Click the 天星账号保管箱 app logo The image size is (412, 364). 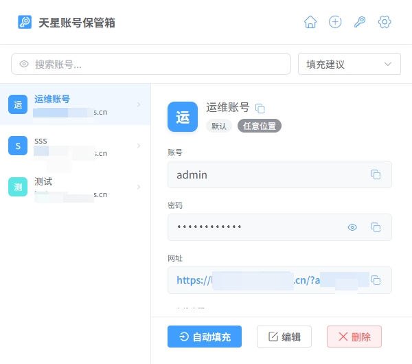[25, 22]
